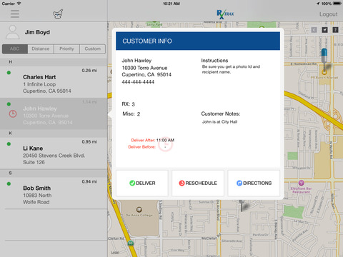343x257 pixels.
Task: Choose Bob Smith from the list
Action: (x=54, y=193)
